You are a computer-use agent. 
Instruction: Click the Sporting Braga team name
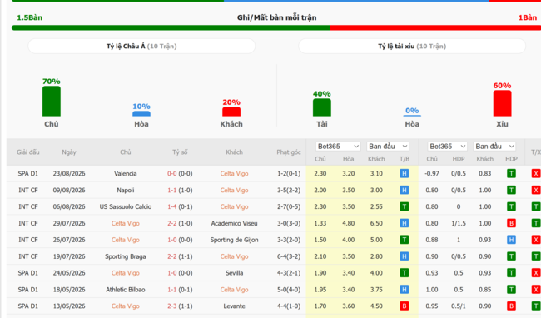pos(125,256)
